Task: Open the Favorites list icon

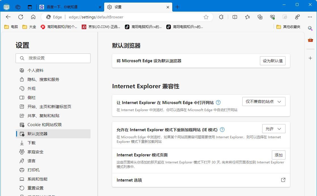Action: pyautogui.click(x=247, y=17)
